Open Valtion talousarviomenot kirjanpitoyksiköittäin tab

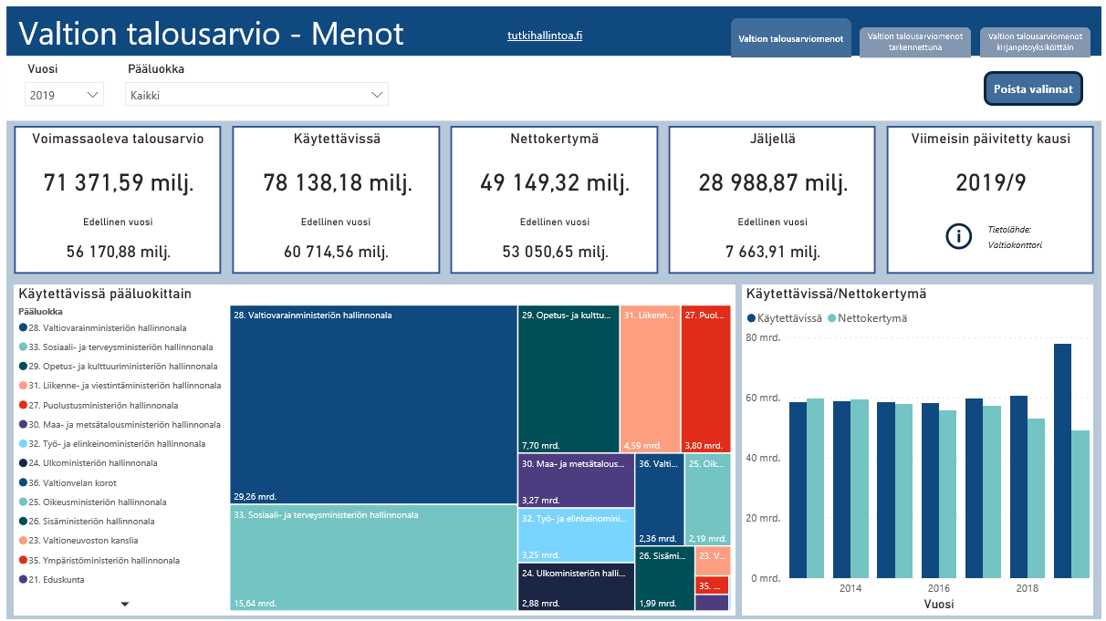[1035, 41]
